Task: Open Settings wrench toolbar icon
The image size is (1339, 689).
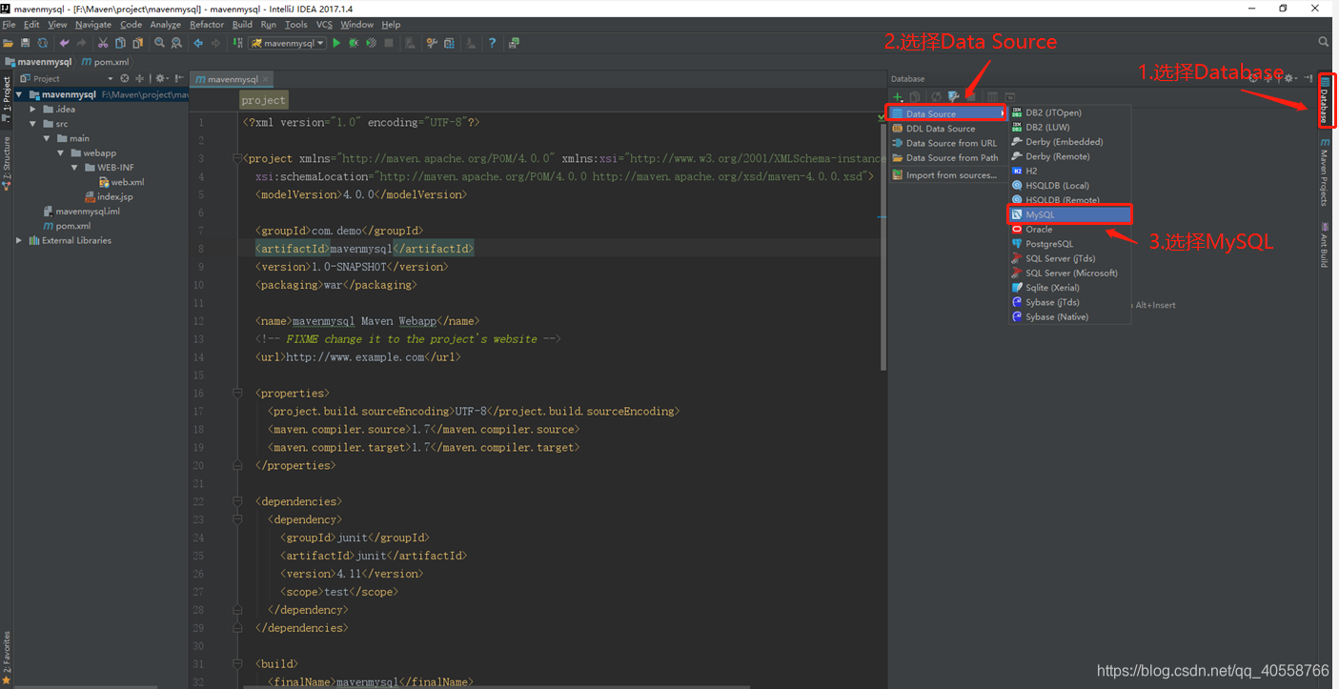Action: [432, 43]
